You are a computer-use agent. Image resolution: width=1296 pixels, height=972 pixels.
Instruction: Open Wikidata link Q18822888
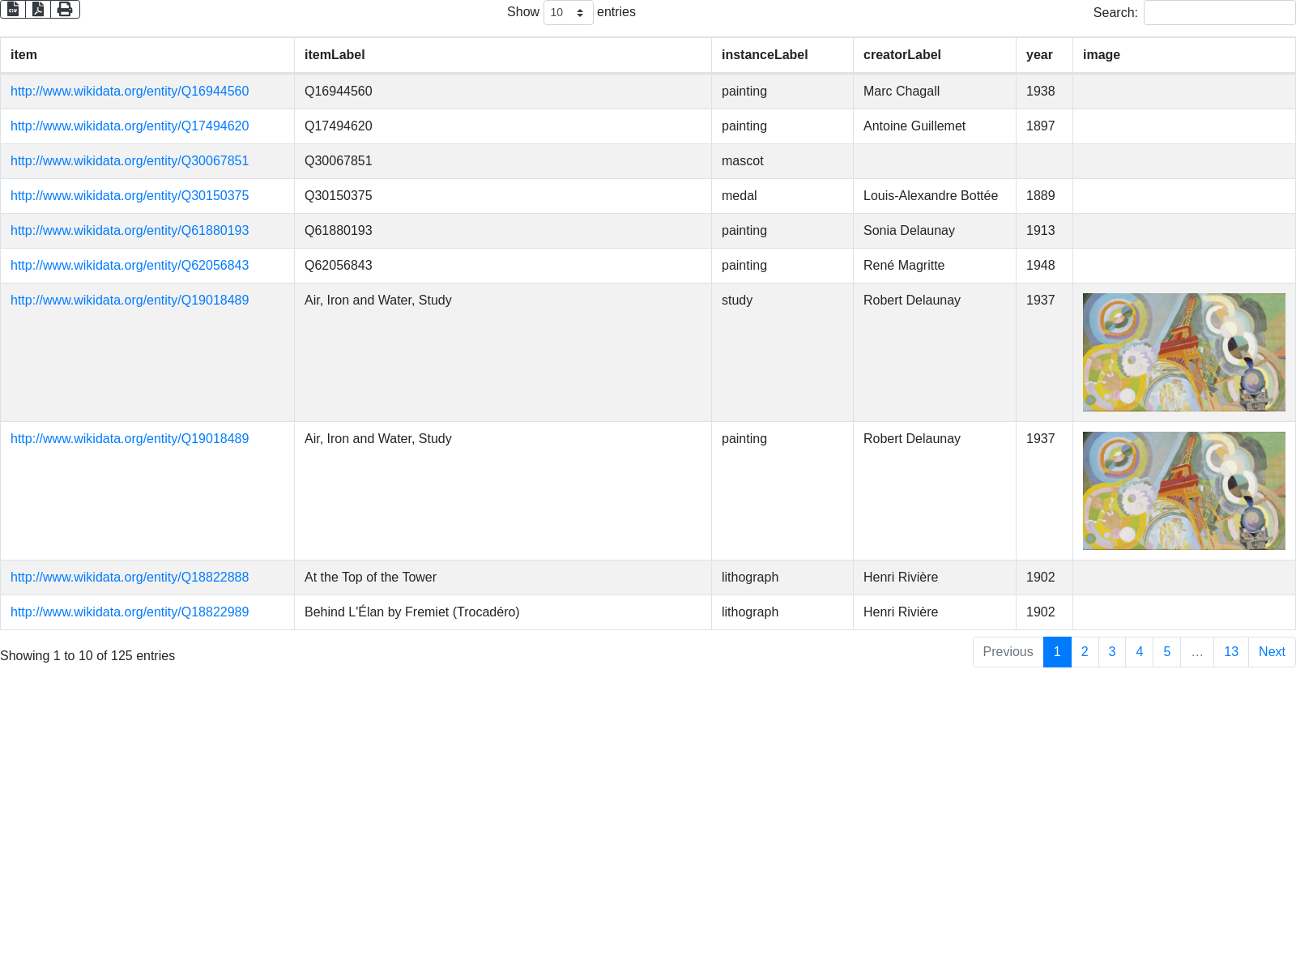(x=130, y=578)
